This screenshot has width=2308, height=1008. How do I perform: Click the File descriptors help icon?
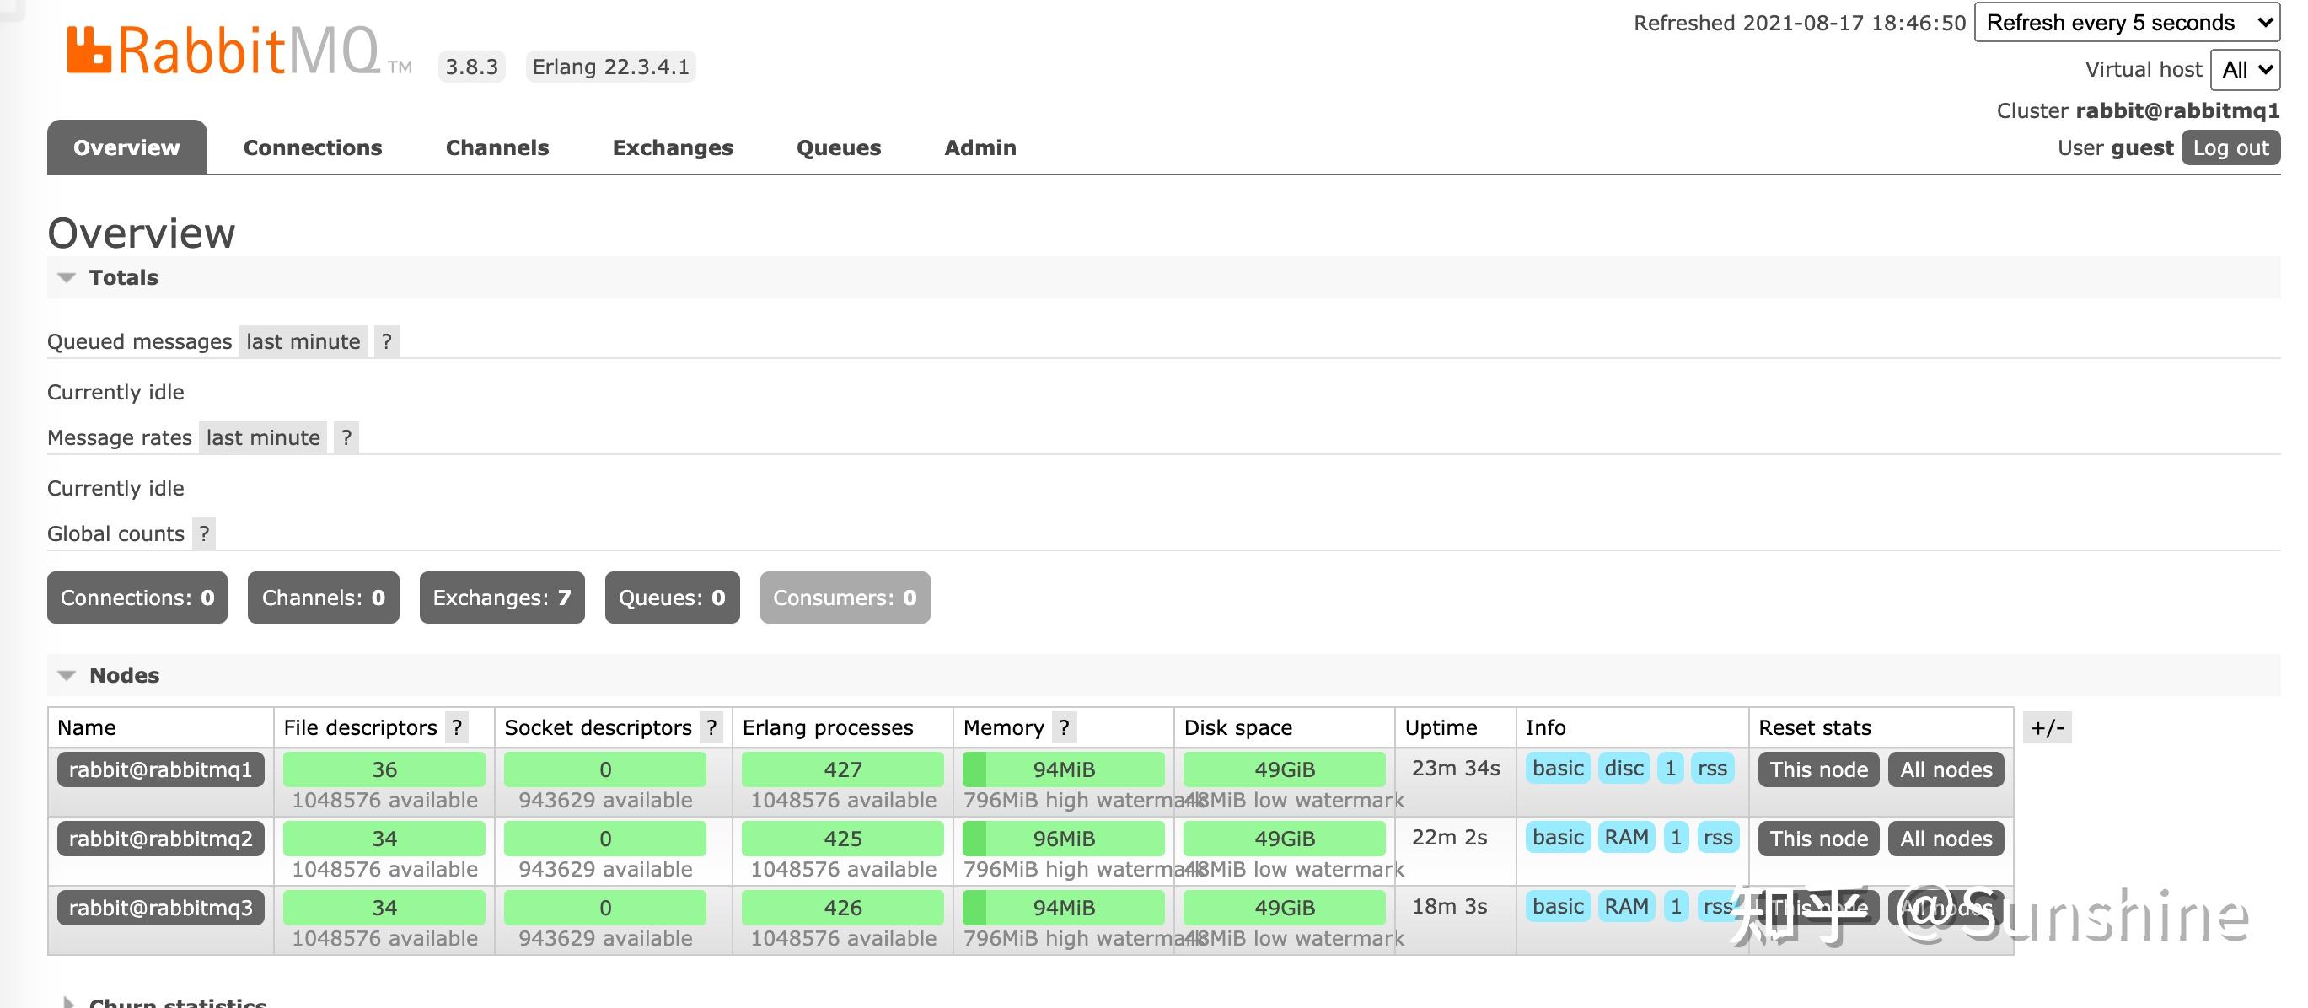(x=457, y=727)
